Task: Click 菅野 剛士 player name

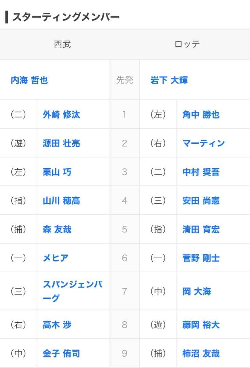Action: 201,258
